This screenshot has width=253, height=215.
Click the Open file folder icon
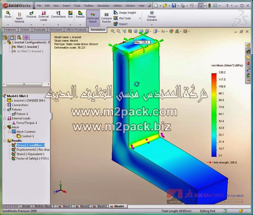(165, 6)
